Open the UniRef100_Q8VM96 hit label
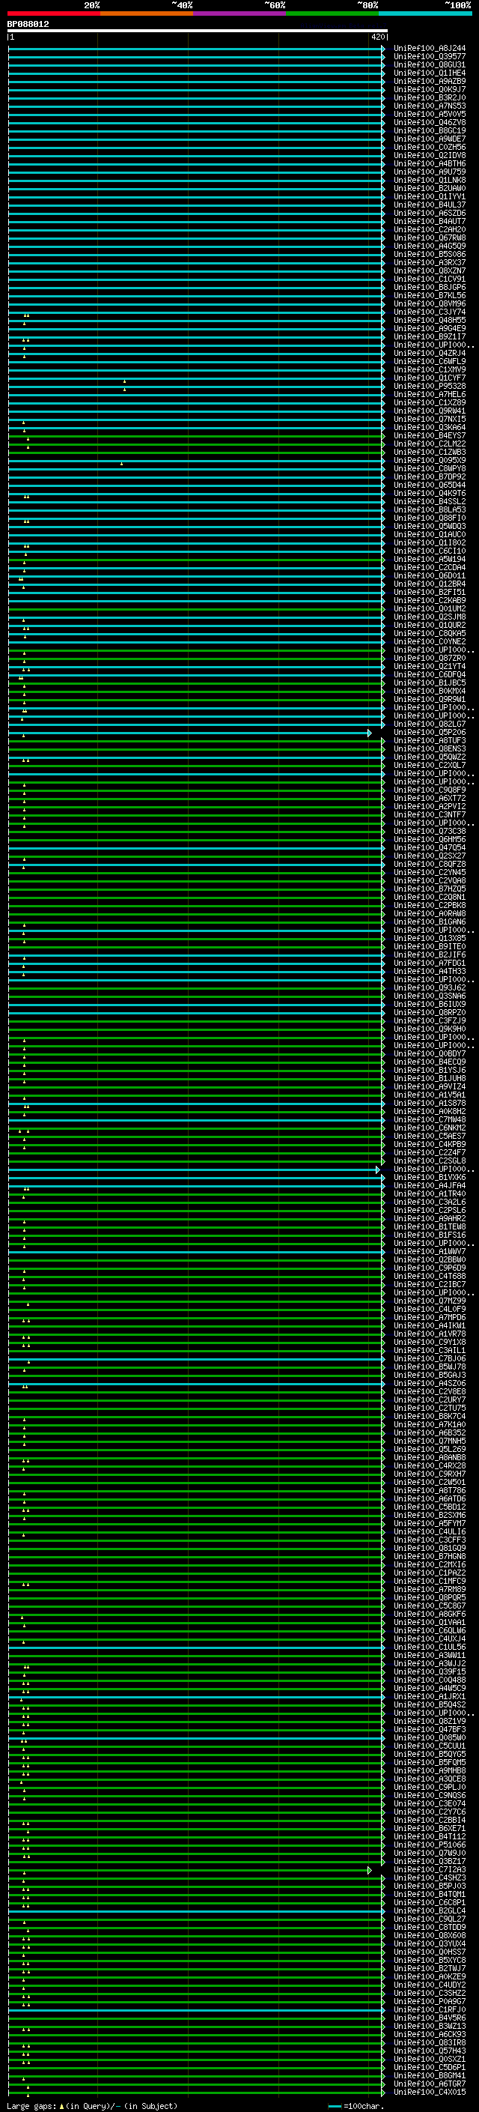 click(429, 304)
